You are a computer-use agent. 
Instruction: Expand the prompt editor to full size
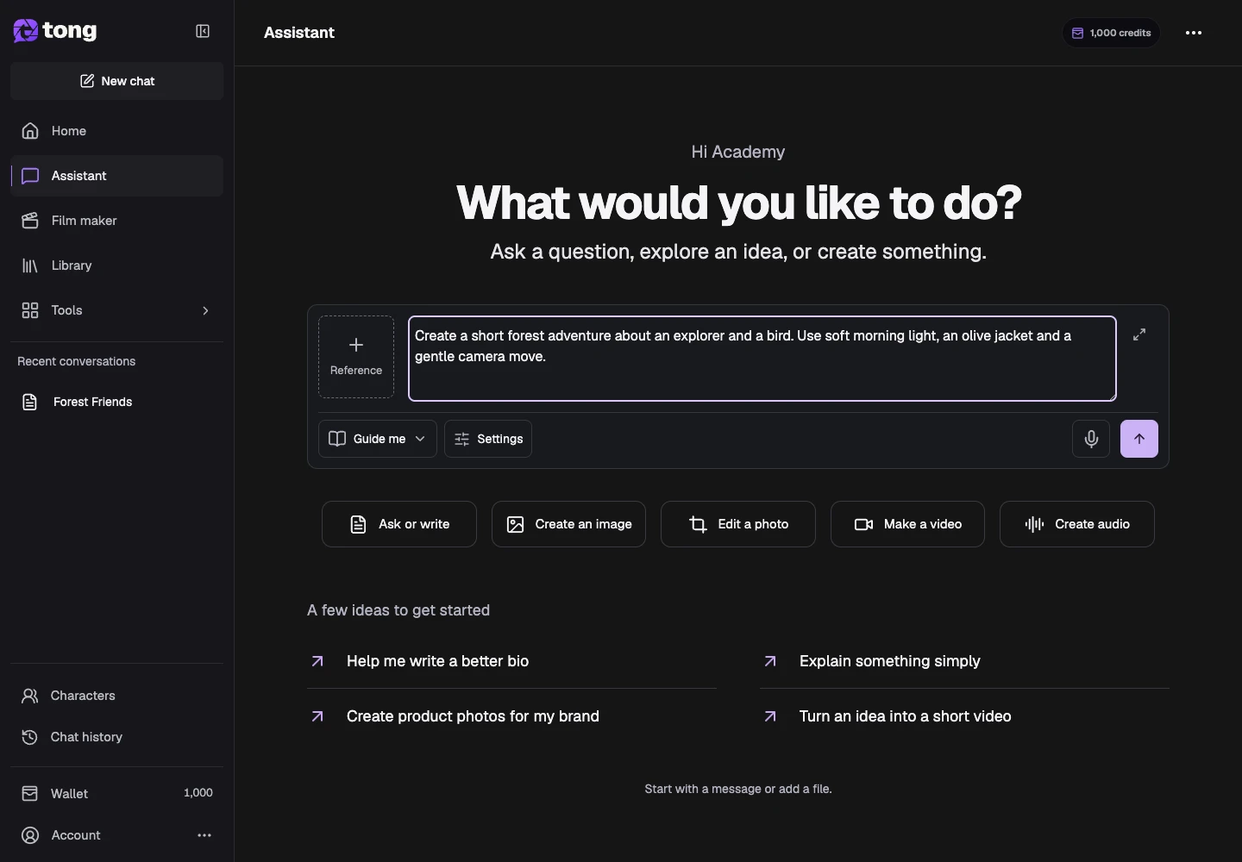1139,334
